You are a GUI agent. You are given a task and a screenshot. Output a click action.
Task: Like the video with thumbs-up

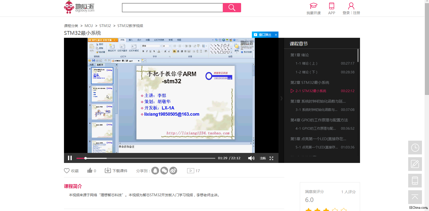(x=90, y=171)
